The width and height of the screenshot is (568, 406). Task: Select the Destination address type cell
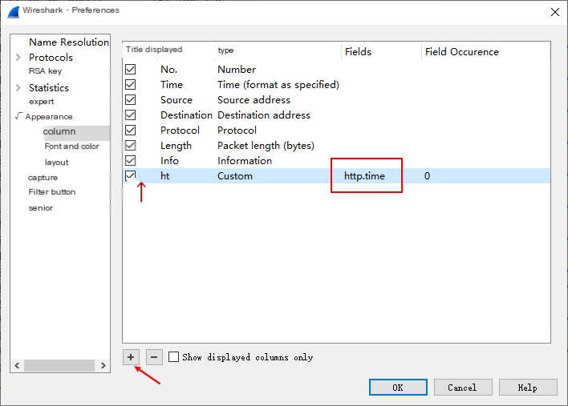(x=264, y=115)
